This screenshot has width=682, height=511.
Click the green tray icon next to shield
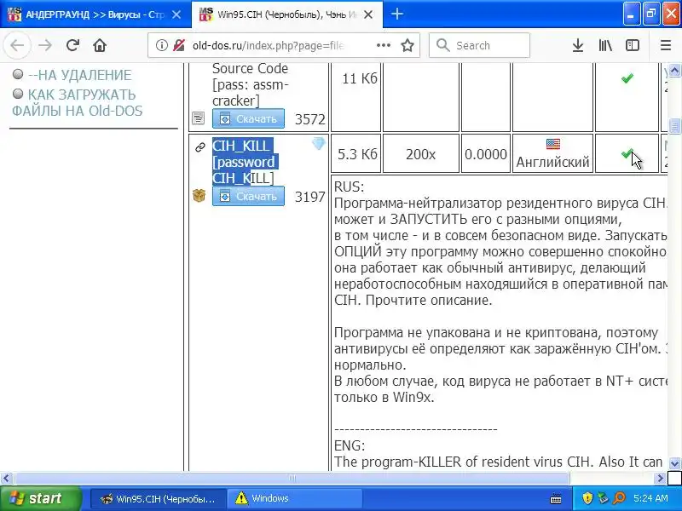(603, 498)
